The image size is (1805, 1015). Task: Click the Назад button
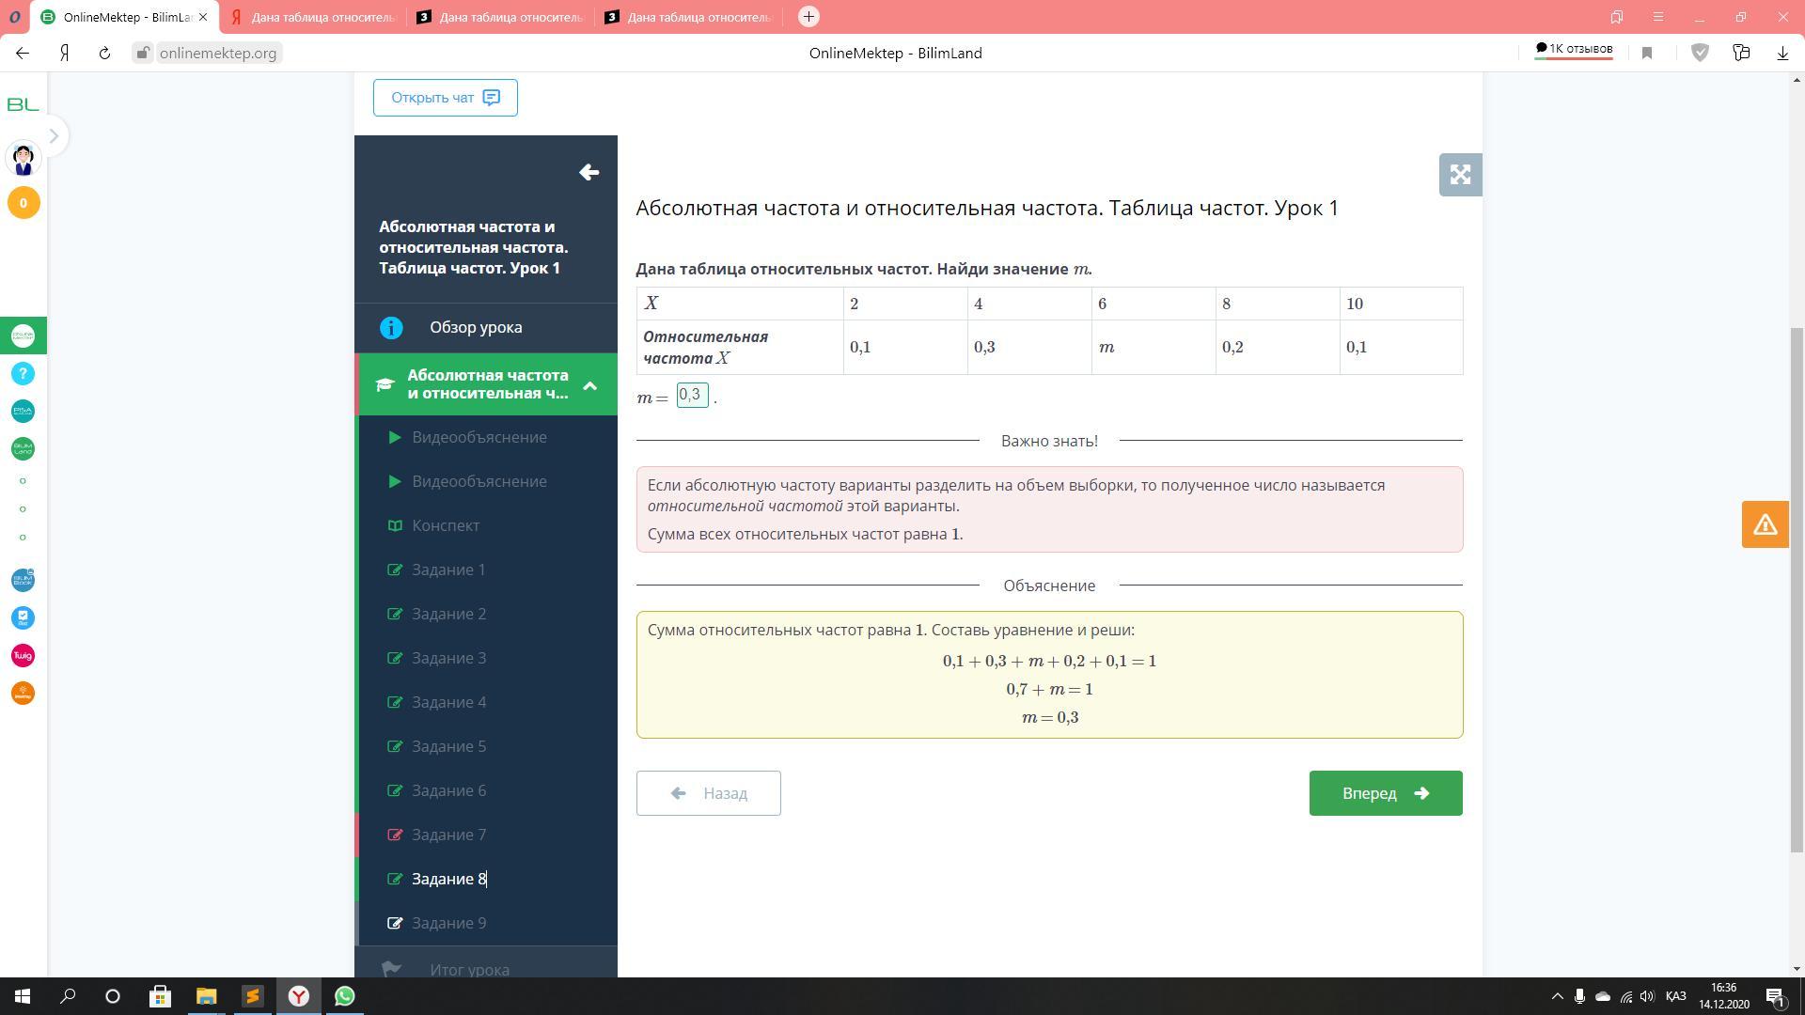coord(708,793)
